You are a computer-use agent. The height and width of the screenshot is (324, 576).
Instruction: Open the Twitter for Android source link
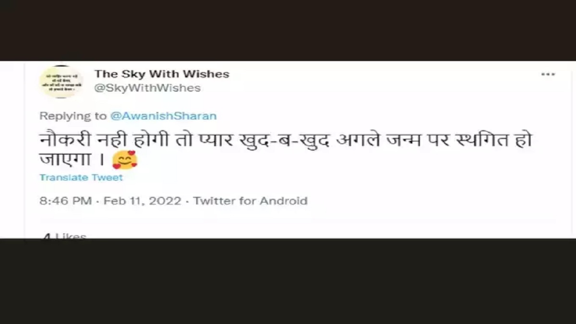tap(250, 201)
